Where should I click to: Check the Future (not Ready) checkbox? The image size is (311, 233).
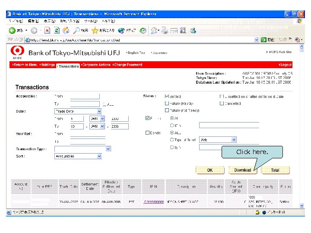(167, 110)
